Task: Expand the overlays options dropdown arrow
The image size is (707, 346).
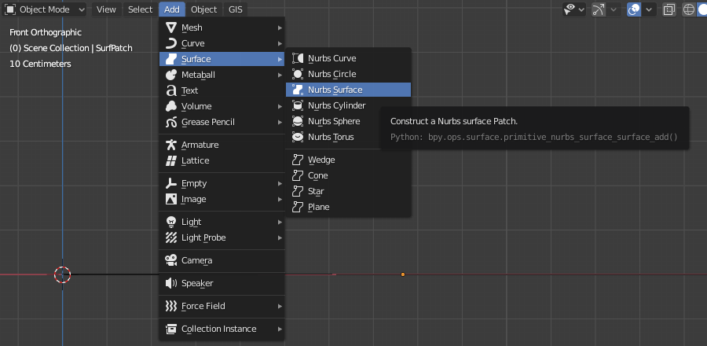Action: point(650,9)
